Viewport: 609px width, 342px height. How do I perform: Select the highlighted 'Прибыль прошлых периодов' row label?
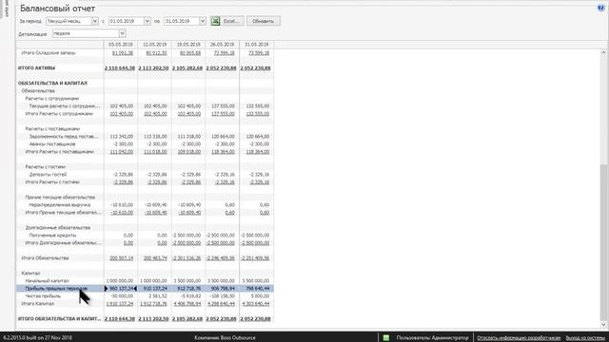point(56,289)
